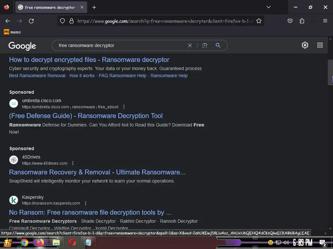The width and height of the screenshot is (333, 249).
Task: Open more options for the umbrella.cisco.com ad
Action: pos(124,107)
